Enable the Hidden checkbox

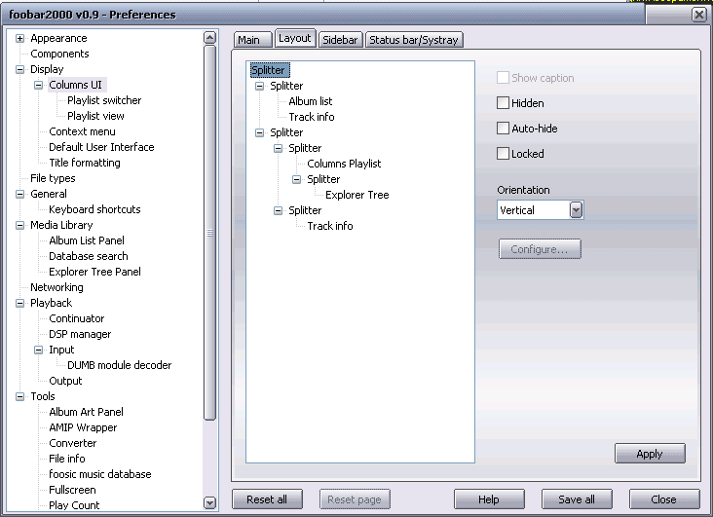click(503, 103)
